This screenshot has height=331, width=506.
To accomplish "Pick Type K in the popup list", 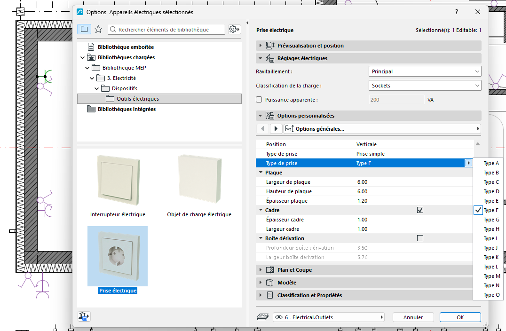I will (x=489, y=257).
